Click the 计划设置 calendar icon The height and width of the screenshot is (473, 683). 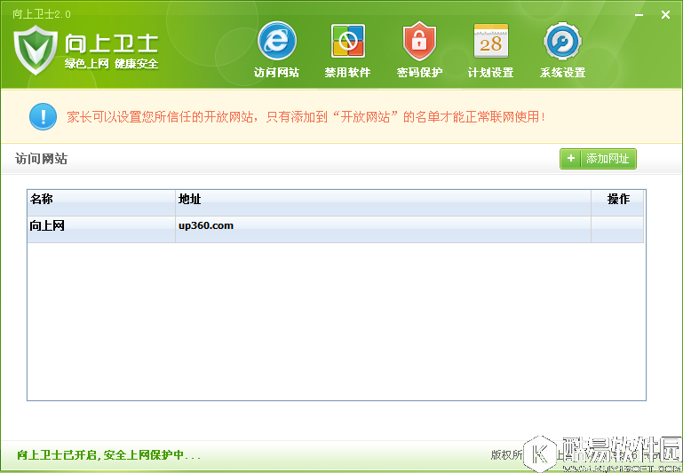click(490, 41)
